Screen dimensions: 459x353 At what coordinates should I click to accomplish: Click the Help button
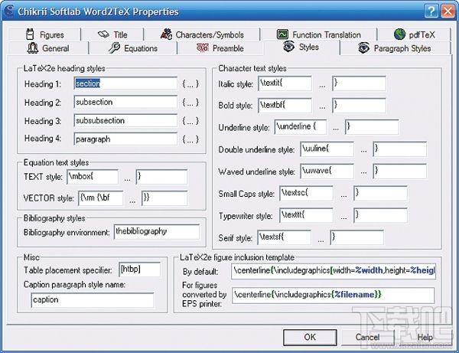point(425,337)
